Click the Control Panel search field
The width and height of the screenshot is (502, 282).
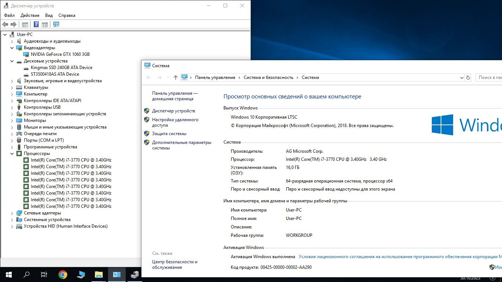pyautogui.click(x=489, y=77)
